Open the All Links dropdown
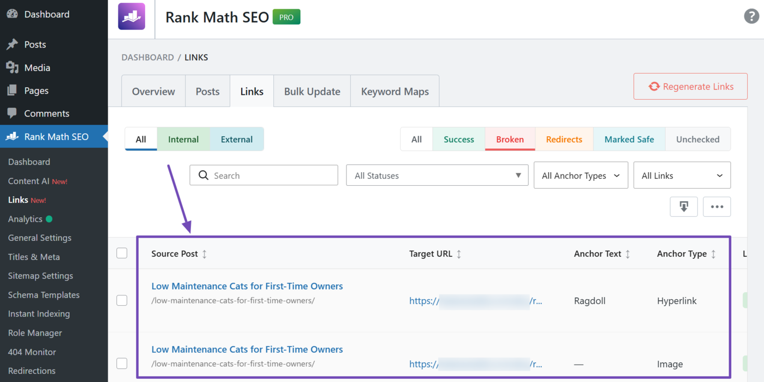Viewport: 764px width, 382px height. pos(682,175)
